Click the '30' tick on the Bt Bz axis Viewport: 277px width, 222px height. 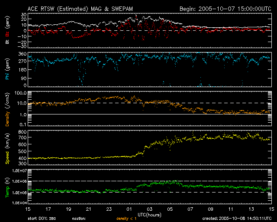coord(24,15)
